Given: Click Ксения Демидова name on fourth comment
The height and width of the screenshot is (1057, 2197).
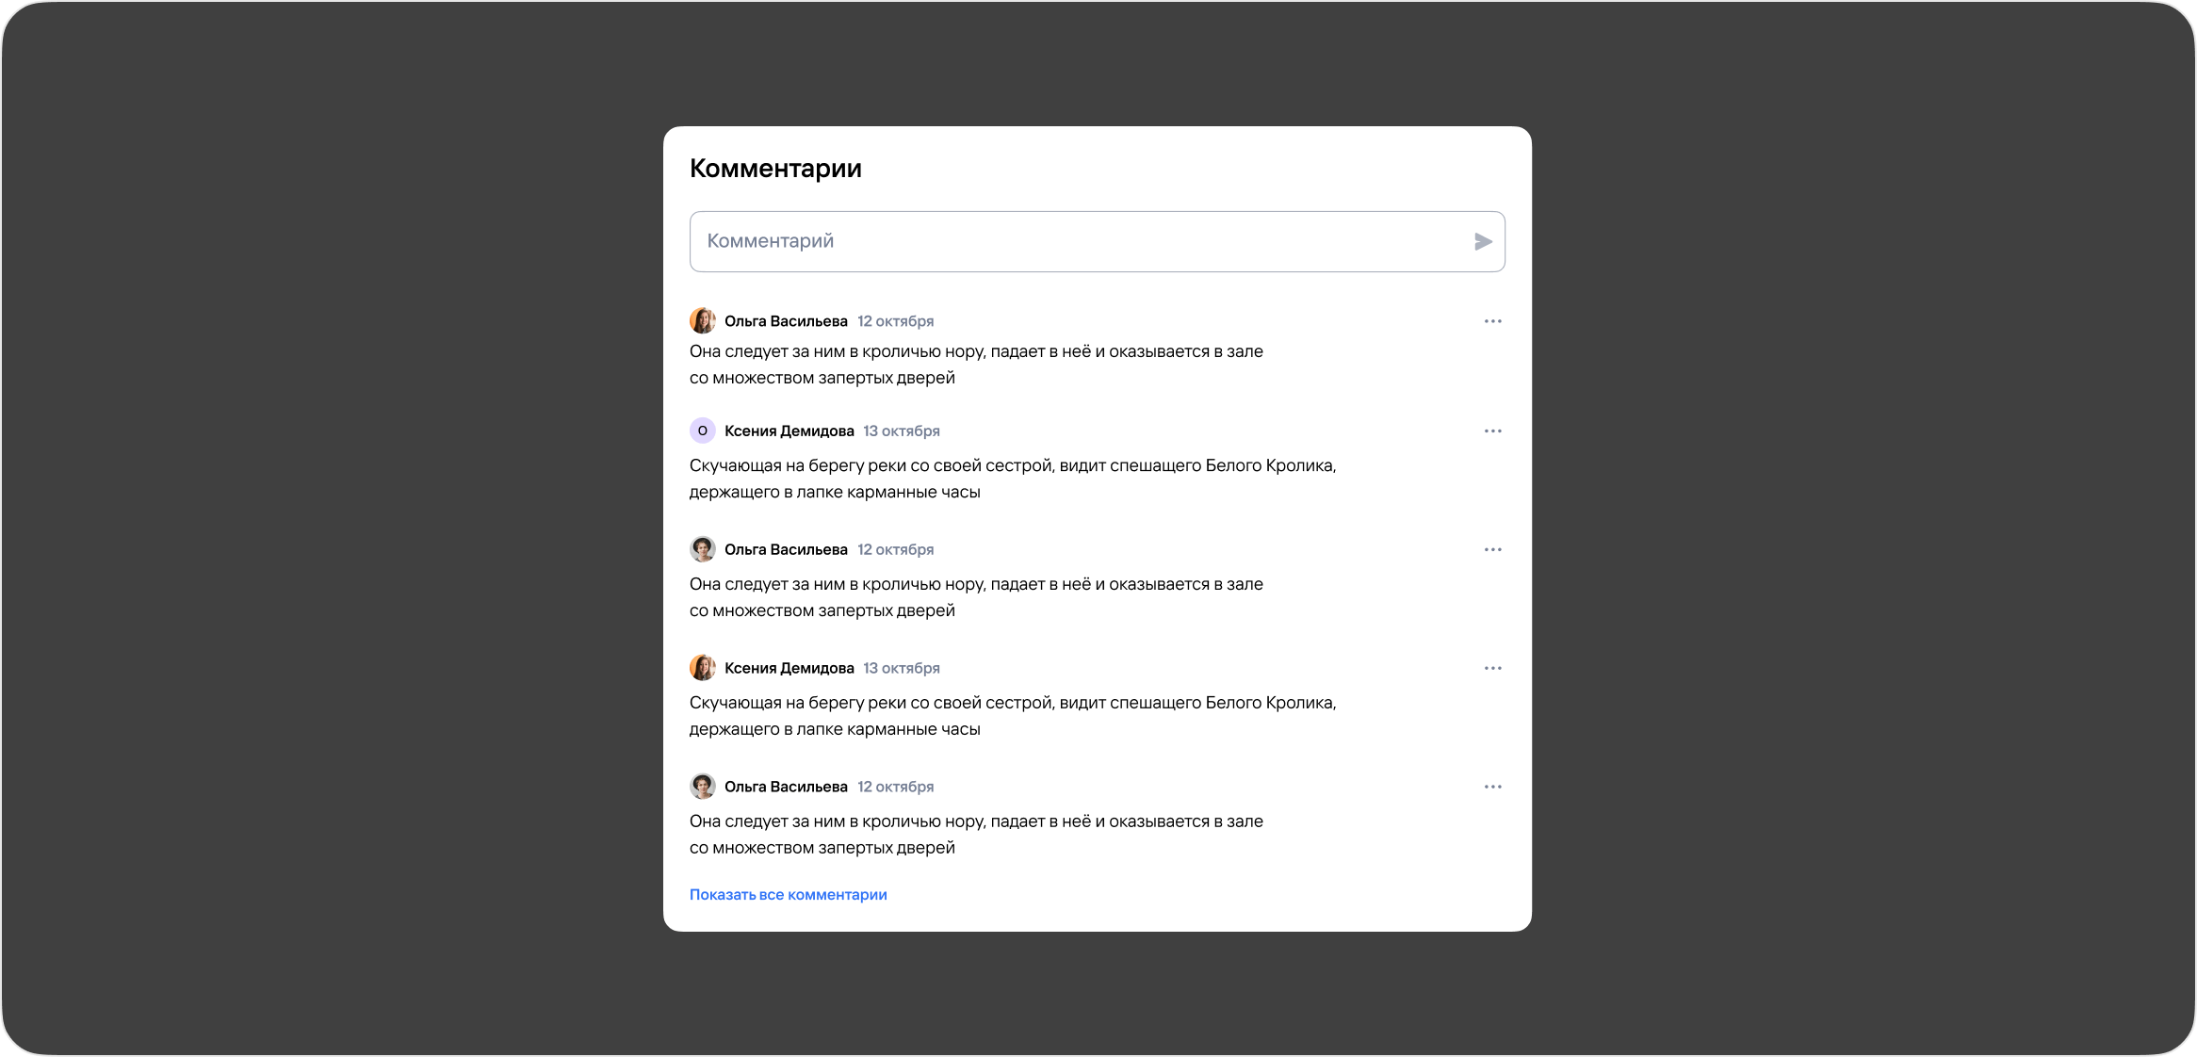Looking at the screenshot, I should tap(789, 669).
